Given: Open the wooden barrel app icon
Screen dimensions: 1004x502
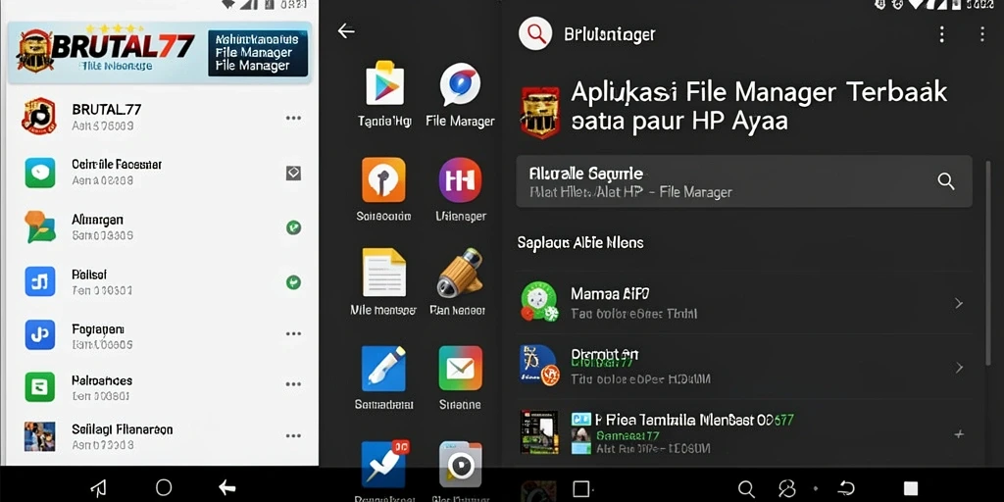Looking at the screenshot, I should pos(460,273).
